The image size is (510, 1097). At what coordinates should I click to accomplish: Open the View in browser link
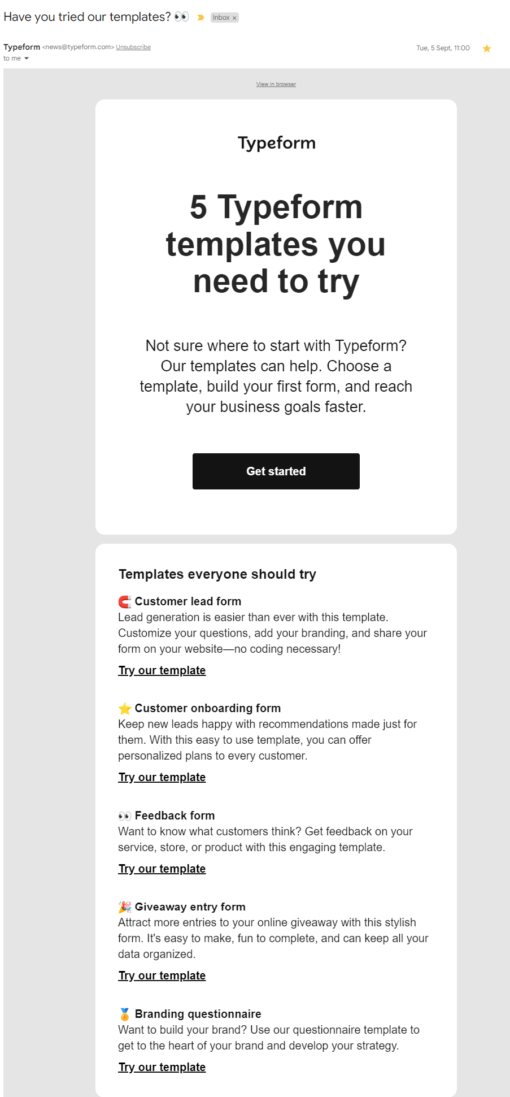click(276, 84)
